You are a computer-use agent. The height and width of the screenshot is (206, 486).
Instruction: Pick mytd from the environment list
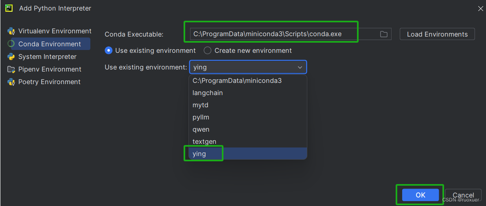point(248,105)
